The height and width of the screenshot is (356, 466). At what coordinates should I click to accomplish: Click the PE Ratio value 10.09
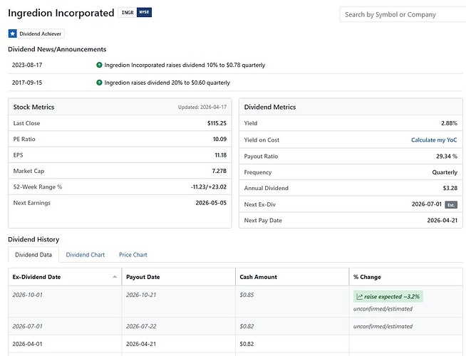[x=219, y=139]
